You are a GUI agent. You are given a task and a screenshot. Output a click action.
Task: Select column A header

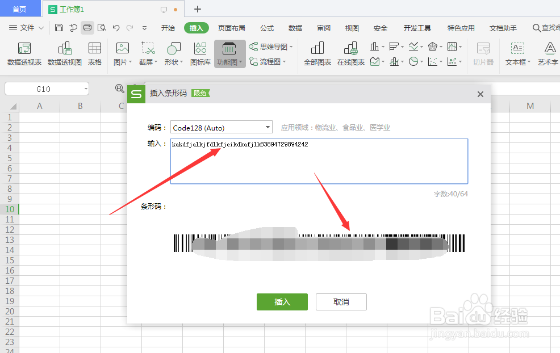[x=40, y=106]
